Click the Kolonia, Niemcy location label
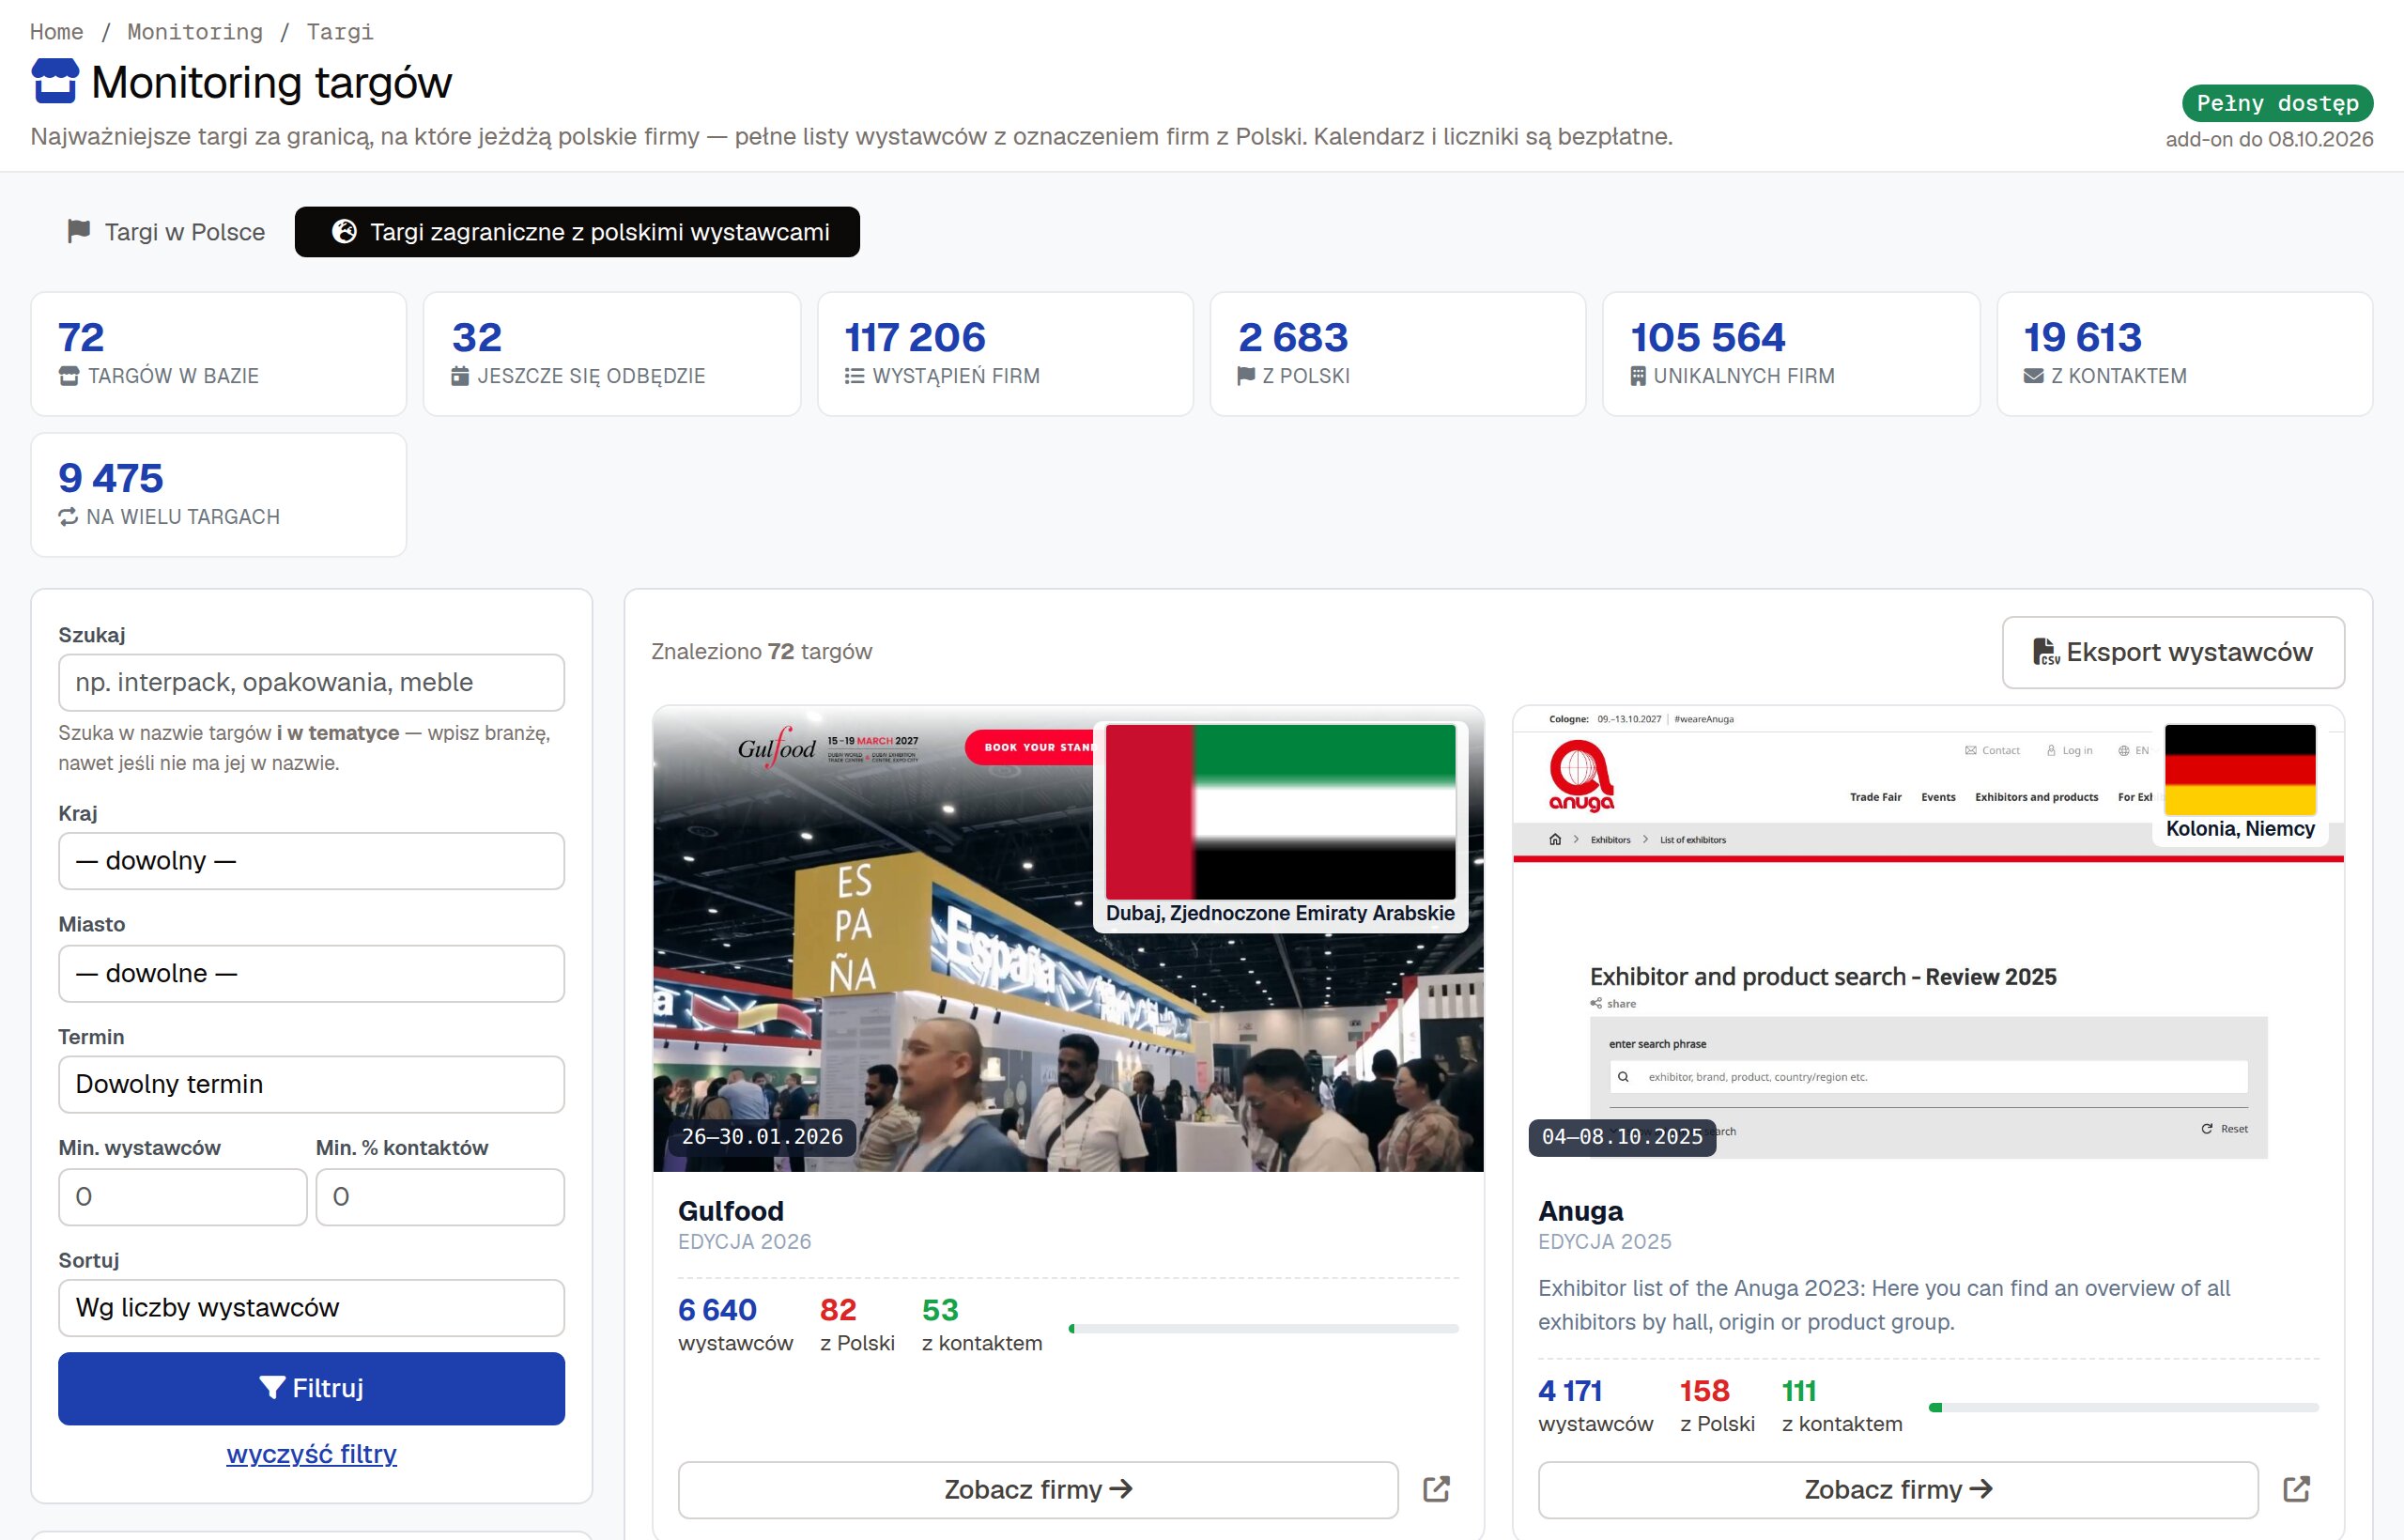Screen dimensions: 2404x1540 pyautogui.click(x=2240, y=828)
